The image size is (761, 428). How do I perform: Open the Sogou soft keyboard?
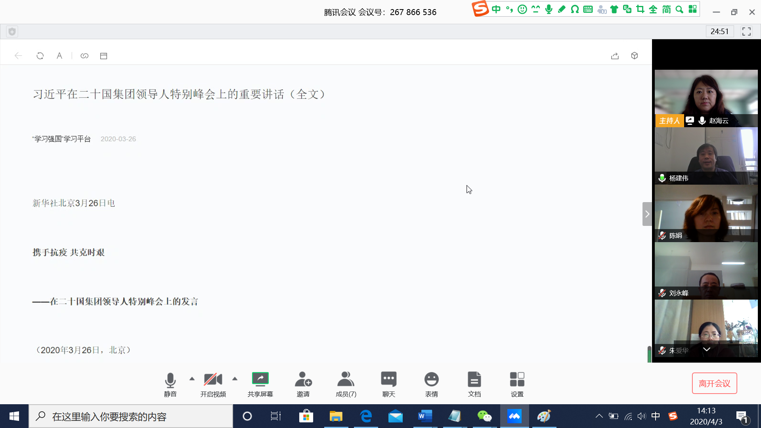click(x=588, y=9)
